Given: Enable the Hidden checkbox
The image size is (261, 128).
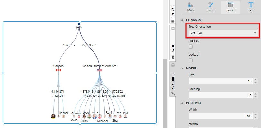Looking at the screenshot, I should 191,46.
